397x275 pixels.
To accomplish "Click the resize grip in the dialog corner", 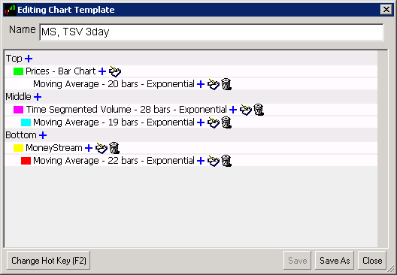I will point(392,269).
